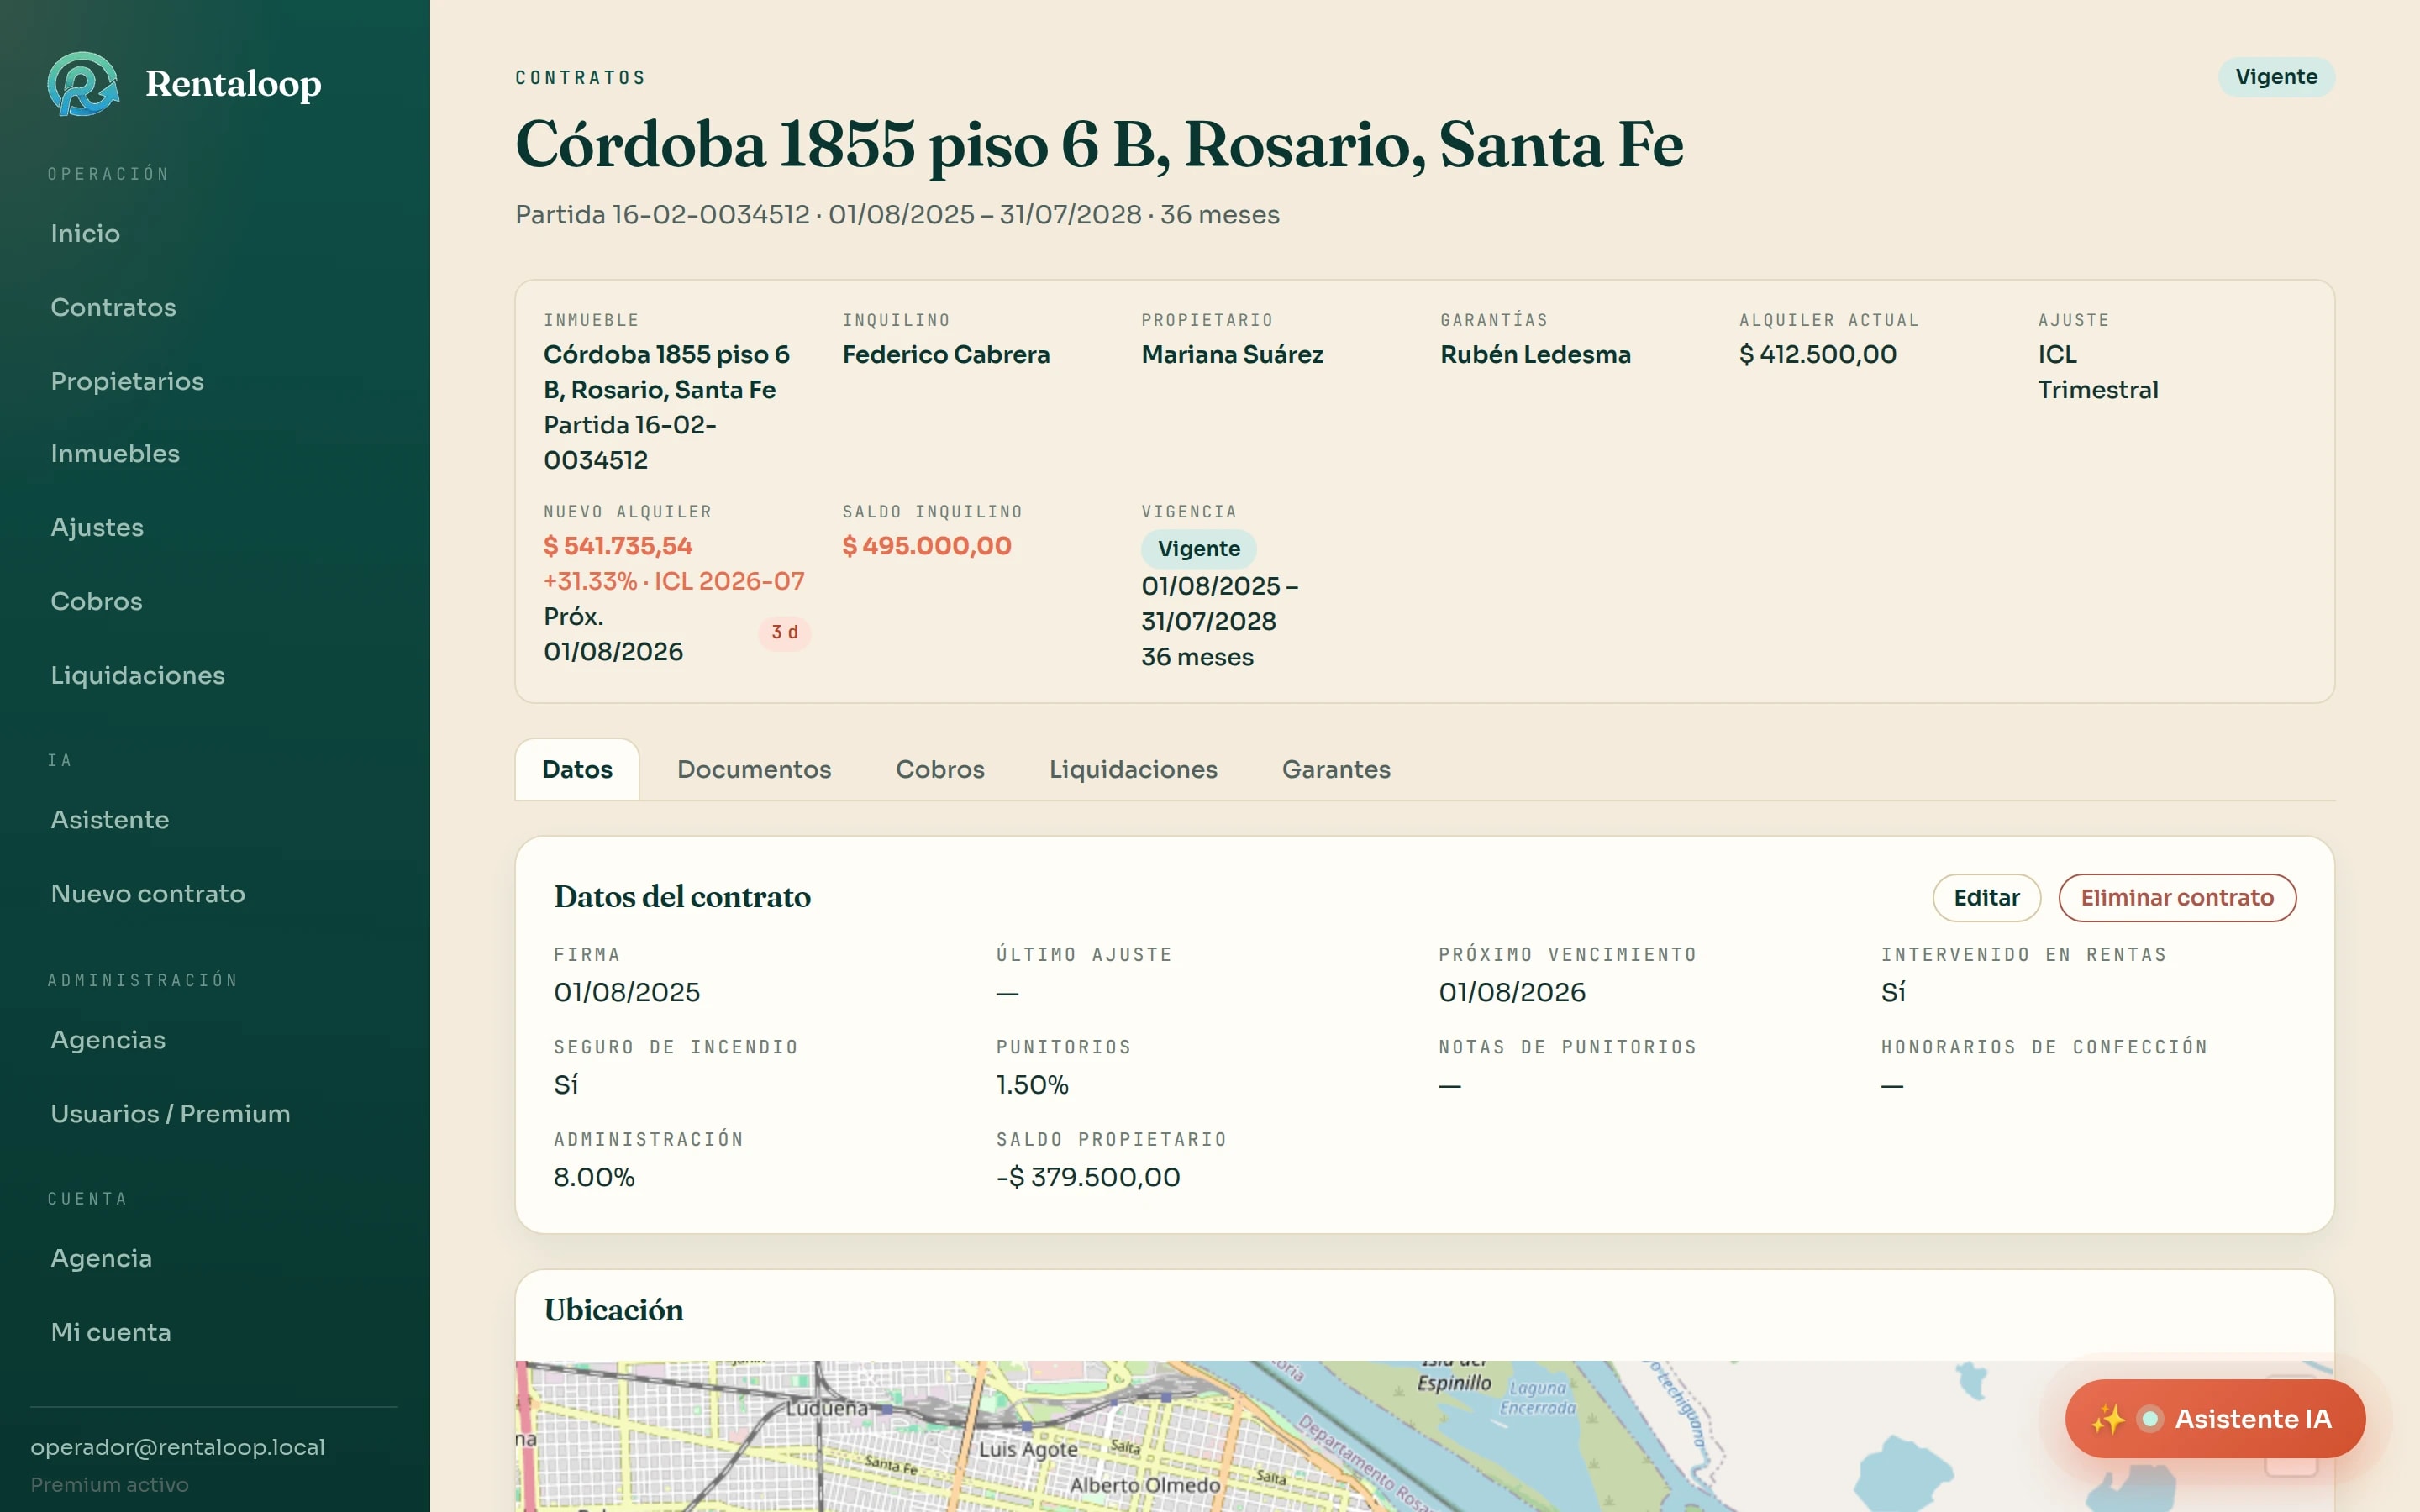The image size is (2420, 1512).
Task: Click saldo propietario -$ 379.500,00
Action: pos(1088,1177)
